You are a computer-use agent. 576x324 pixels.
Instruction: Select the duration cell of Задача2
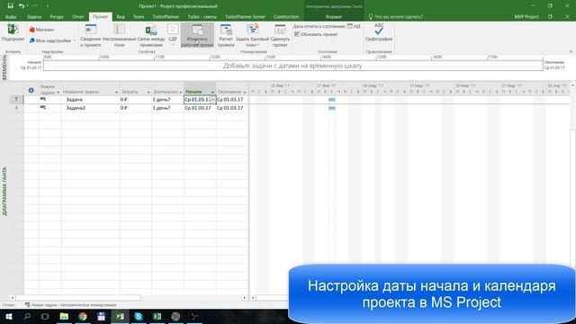(168, 108)
